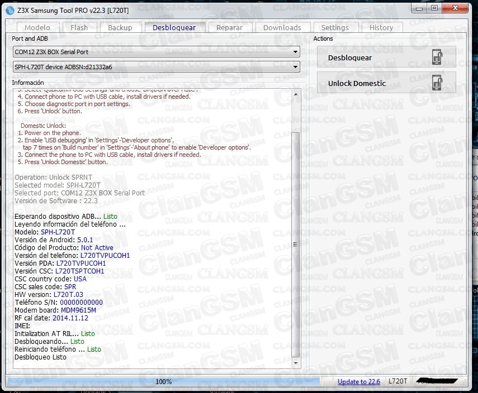
Task: Switch to the Reparar tab
Action: click(x=230, y=28)
